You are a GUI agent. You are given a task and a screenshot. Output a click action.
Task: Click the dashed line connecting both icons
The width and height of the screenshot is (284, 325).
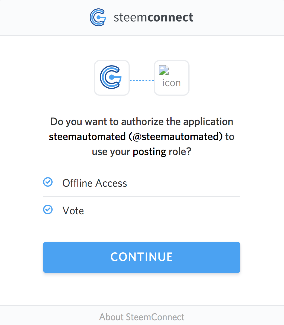pyautogui.click(x=142, y=81)
